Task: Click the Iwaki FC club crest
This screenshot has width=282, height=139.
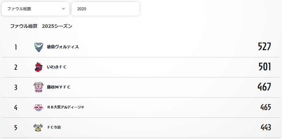Action: click(x=39, y=67)
